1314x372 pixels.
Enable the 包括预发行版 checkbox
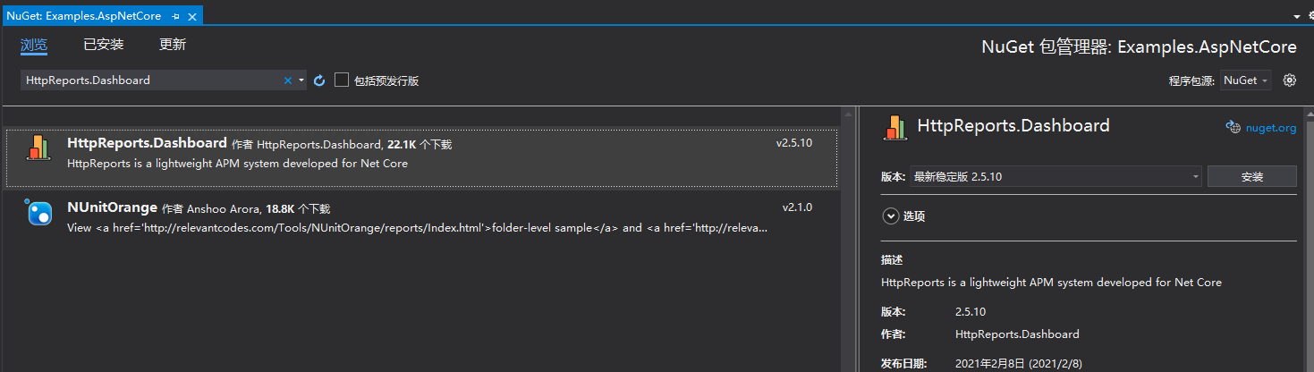point(342,80)
